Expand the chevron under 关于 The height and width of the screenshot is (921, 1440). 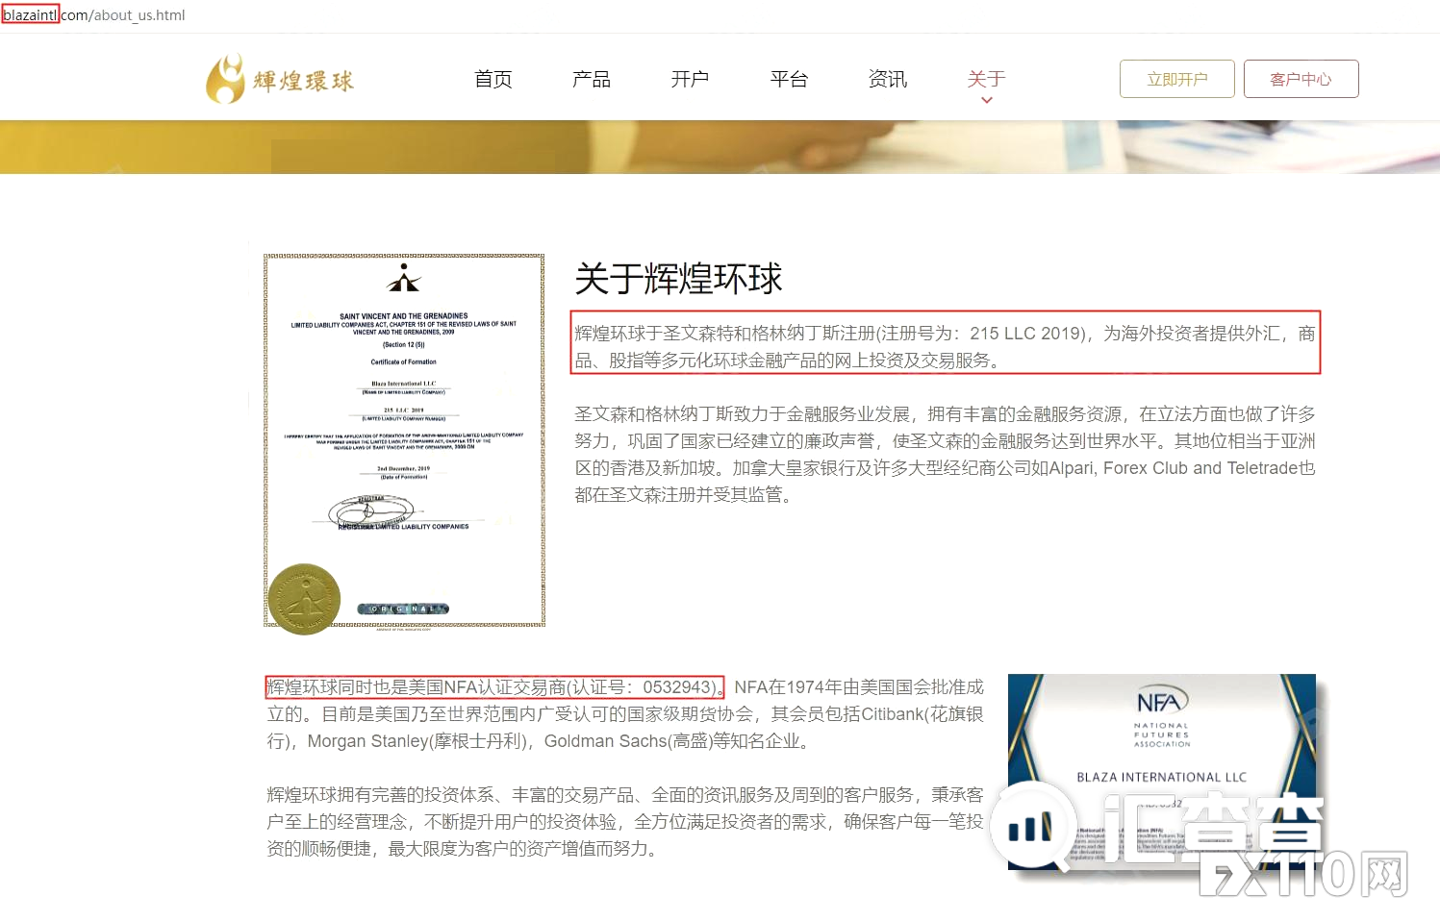986,100
